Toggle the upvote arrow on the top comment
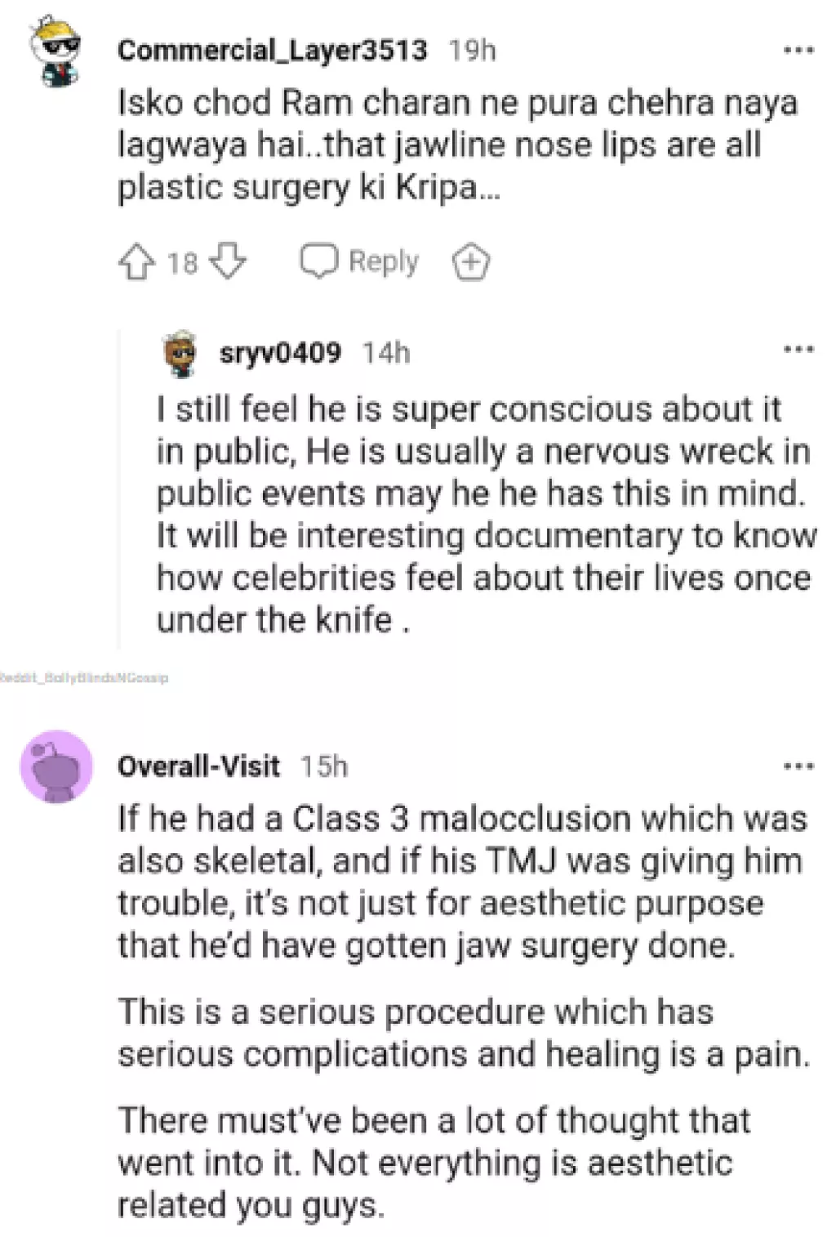The height and width of the screenshot is (1237, 836). click(140, 261)
